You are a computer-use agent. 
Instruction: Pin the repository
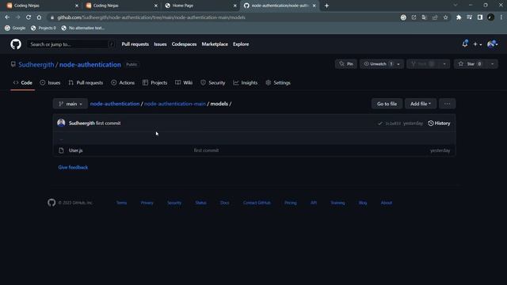(x=346, y=64)
